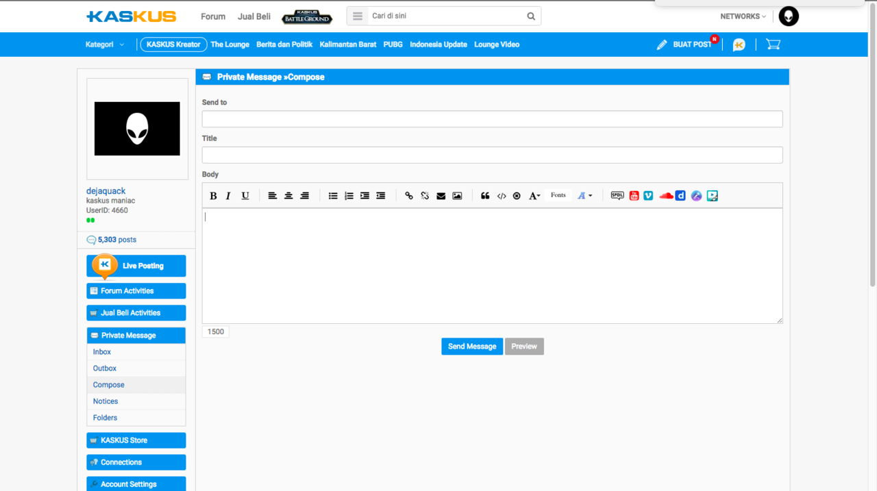Insert a SPOILER tag
The image size is (877, 491).
pos(617,196)
